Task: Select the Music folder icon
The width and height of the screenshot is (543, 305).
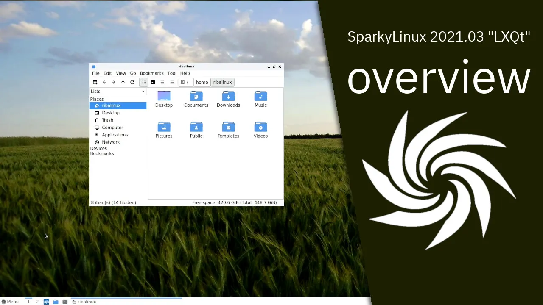Action: pyautogui.click(x=260, y=99)
